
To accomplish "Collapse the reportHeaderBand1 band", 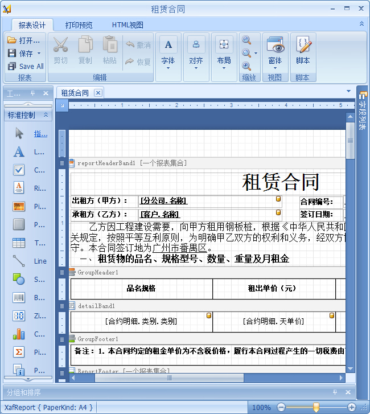I will pyautogui.click(x=62, y=163).
